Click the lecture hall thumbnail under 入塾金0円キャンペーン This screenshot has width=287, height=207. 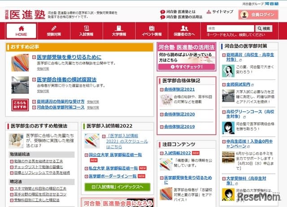tap(228, 157)
